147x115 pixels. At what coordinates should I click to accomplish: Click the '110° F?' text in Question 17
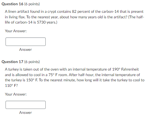(x=11, y=86)
